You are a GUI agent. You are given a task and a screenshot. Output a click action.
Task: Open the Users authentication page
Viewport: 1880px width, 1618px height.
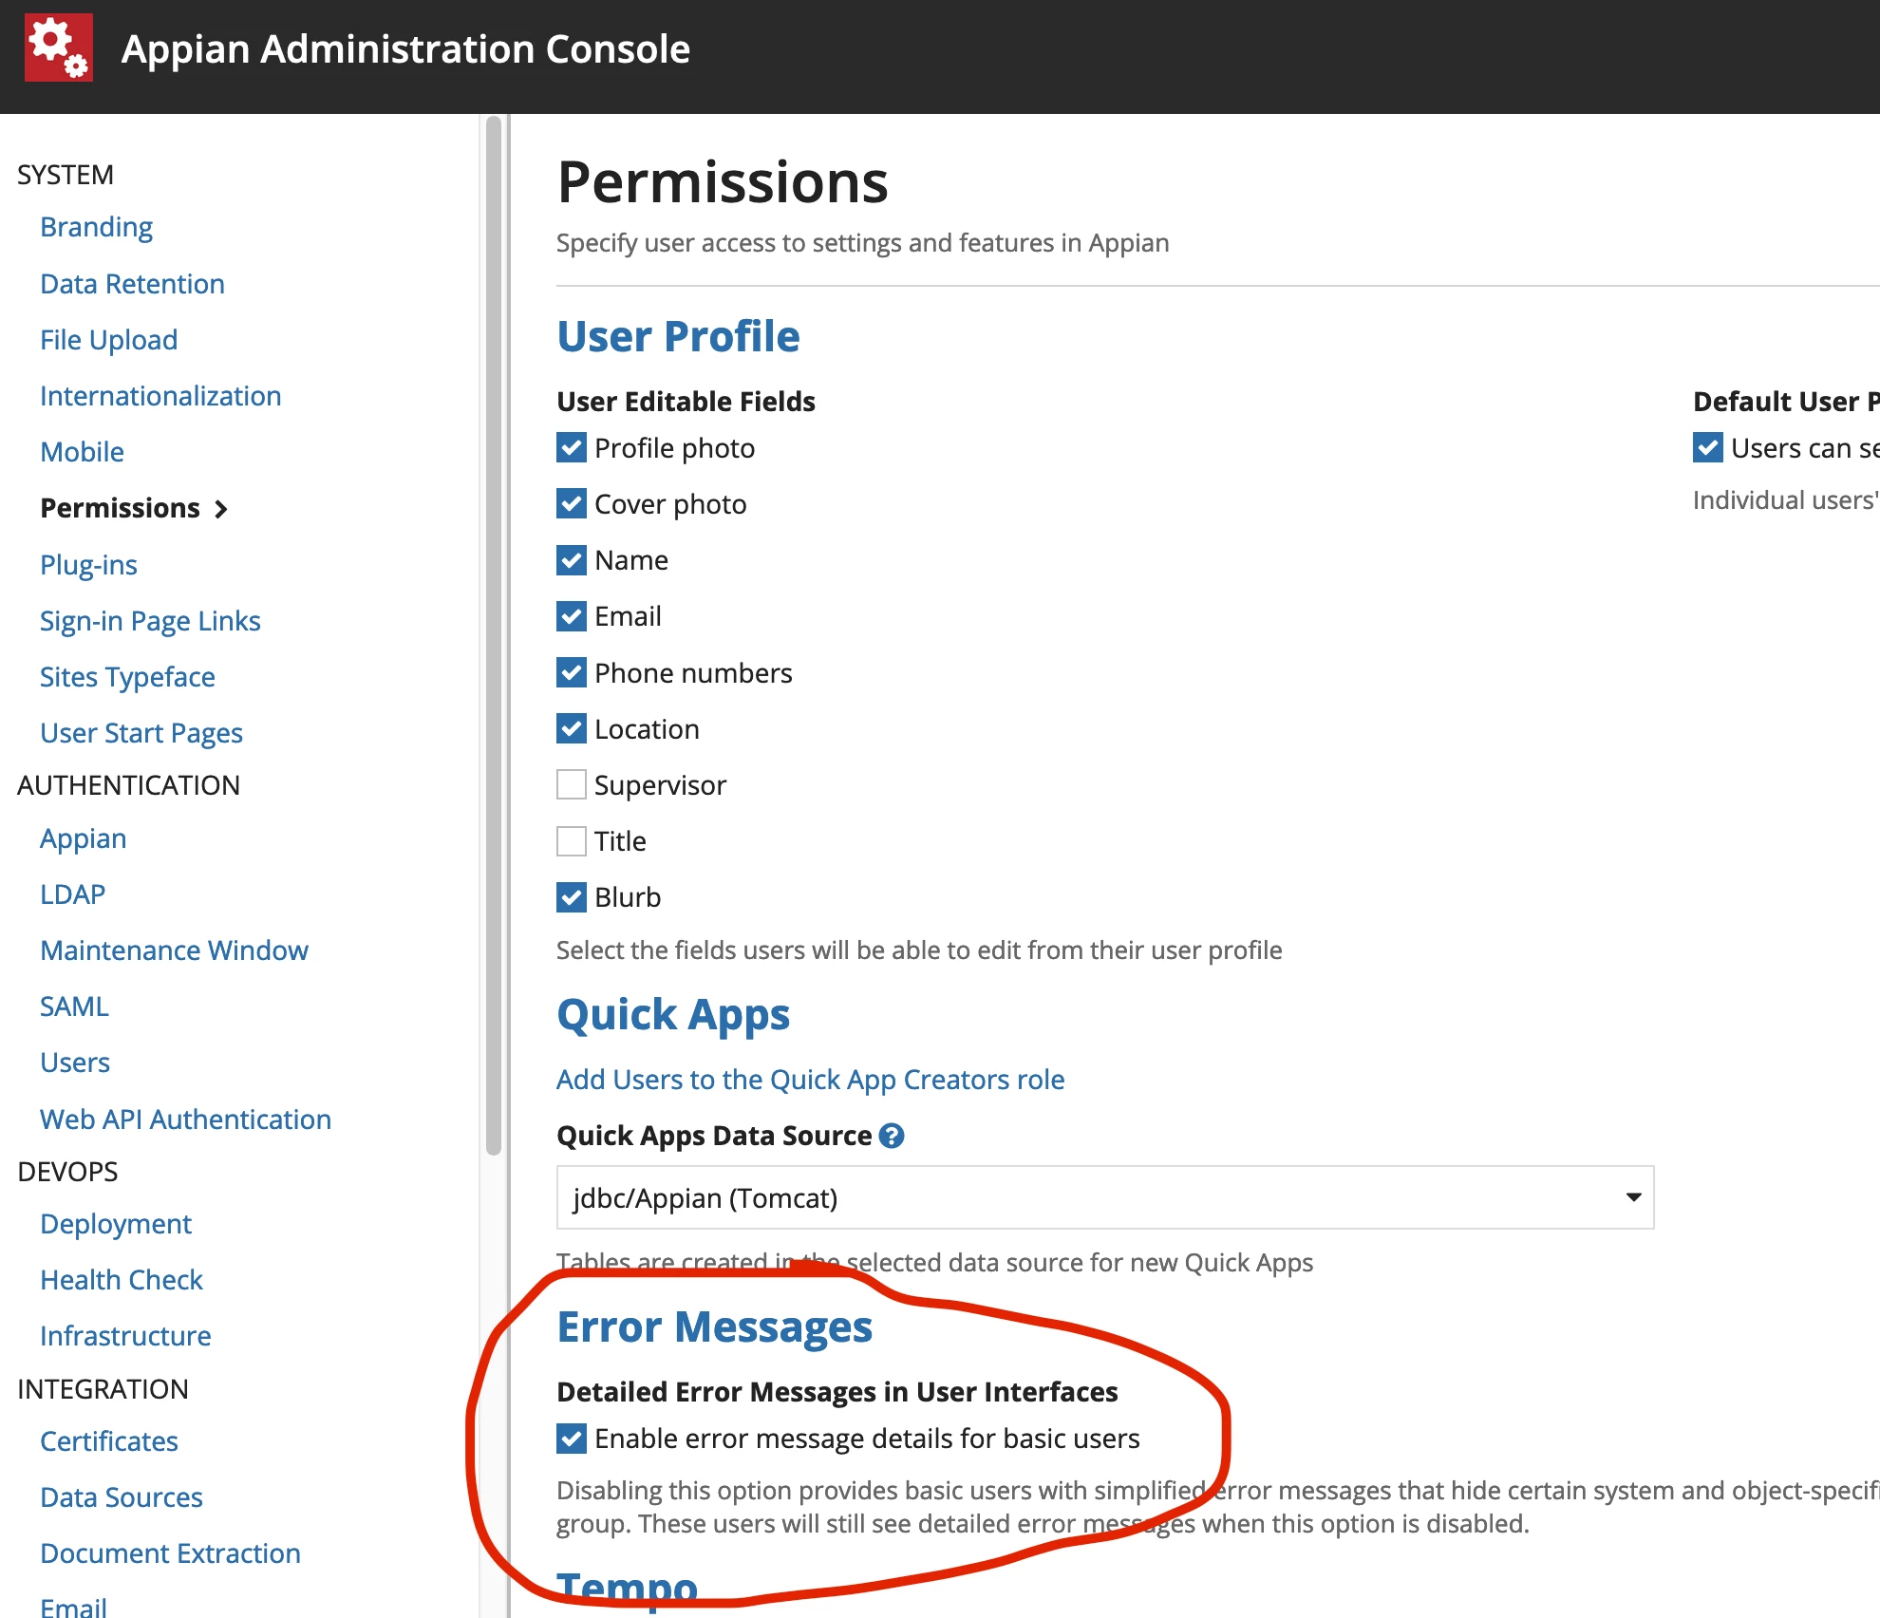tap(75, 1063)
